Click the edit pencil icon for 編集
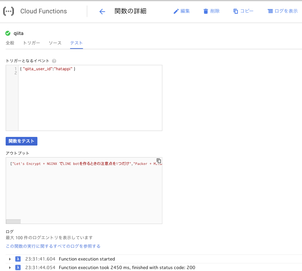 click(x=176, y=11)
